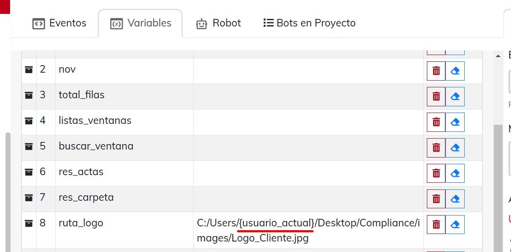Switch to the Eventos tab
Screen dimensions: 511x252
(x=59, y=23)
